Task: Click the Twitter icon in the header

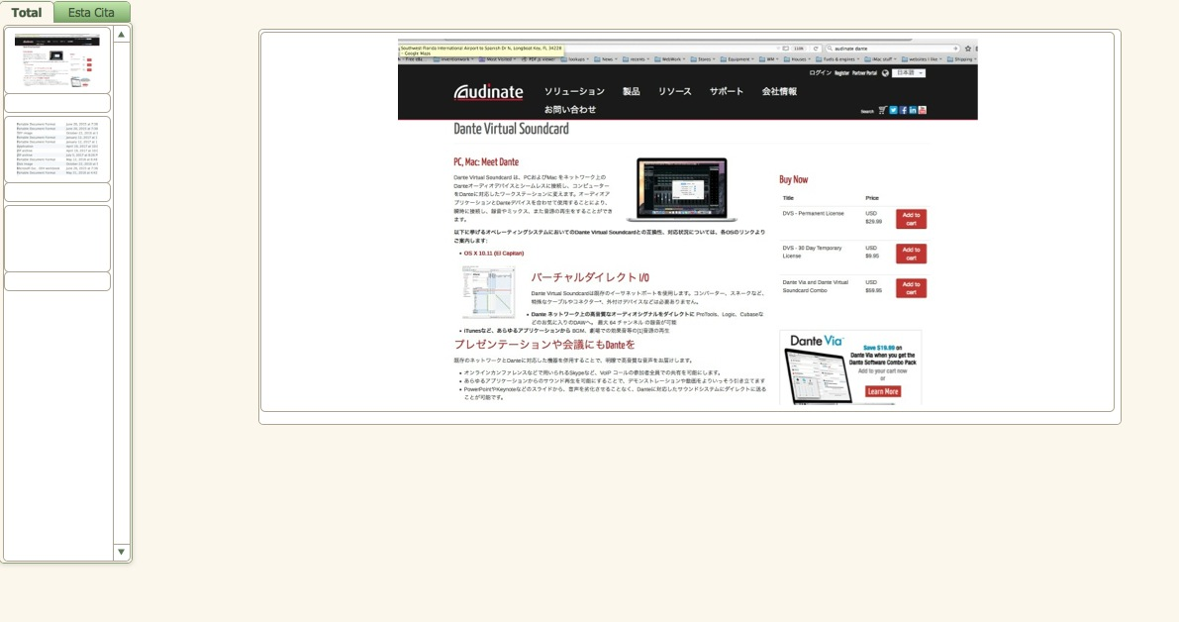Action: click(x=893, y=110)
